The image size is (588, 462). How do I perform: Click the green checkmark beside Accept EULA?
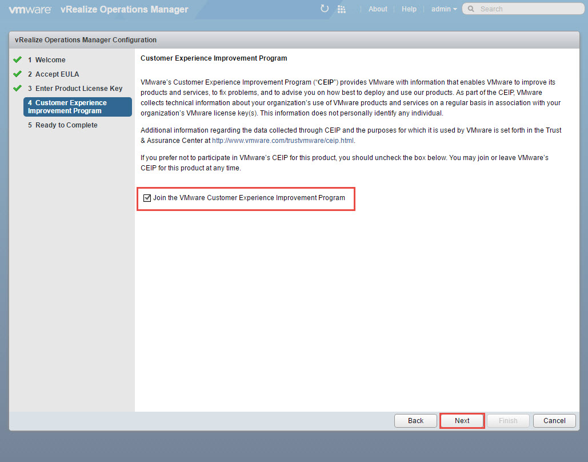[x=18, y=74]
